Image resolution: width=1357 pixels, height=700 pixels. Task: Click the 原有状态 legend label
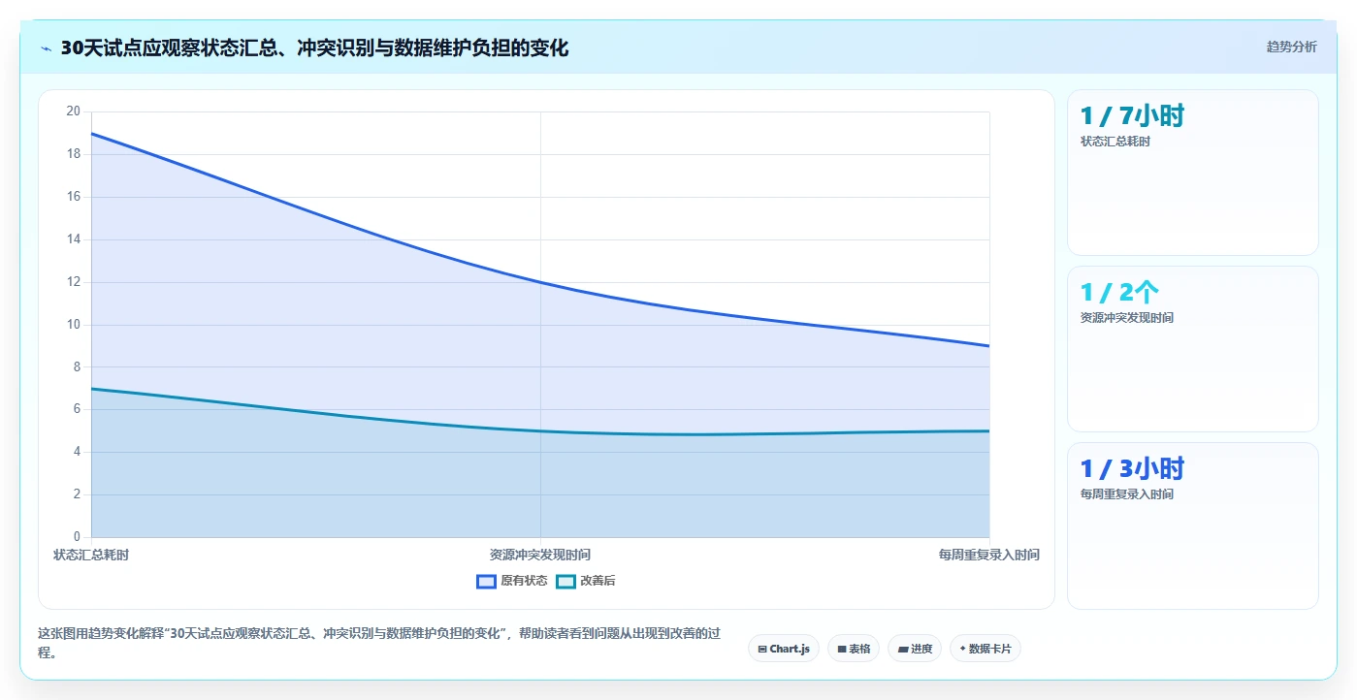click(524, 581)
